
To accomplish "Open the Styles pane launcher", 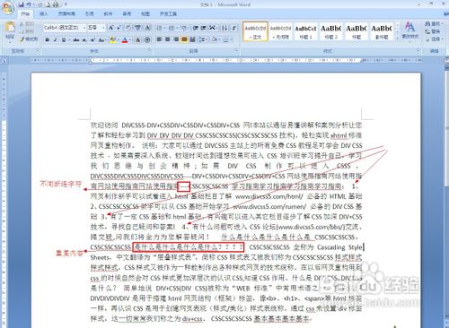I will click(418, 50).
